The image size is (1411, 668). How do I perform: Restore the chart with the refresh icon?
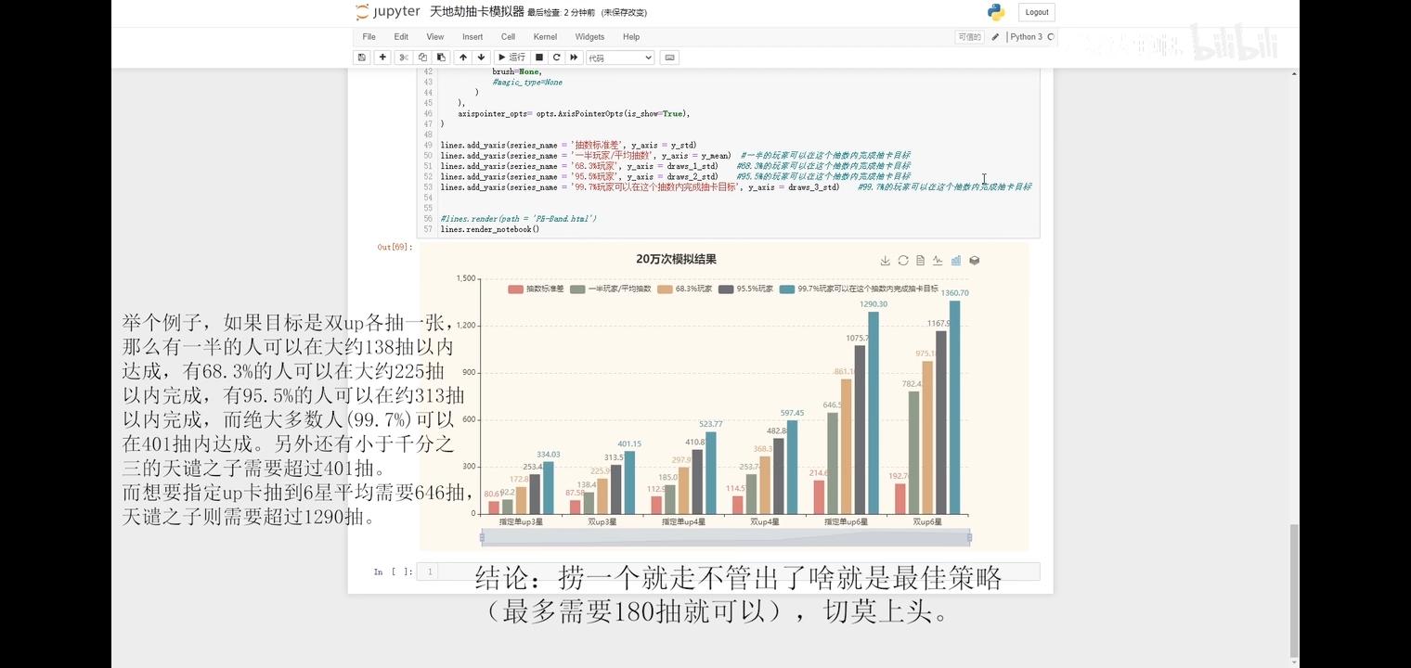pos(902,261)
